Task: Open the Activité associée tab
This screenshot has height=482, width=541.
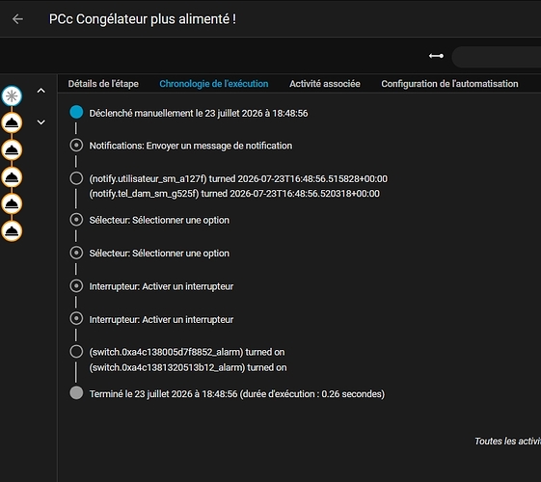Action: point(325,84)
